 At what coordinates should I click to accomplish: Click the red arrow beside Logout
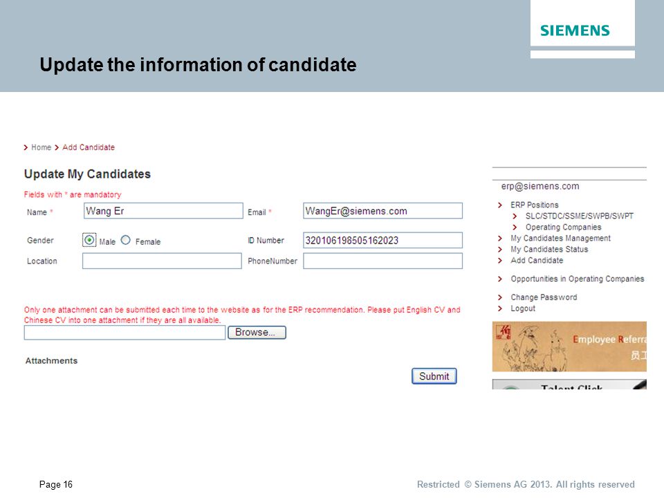click(x=500, y=308)
